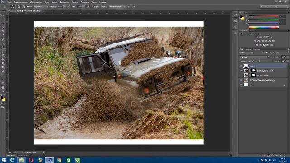
Task: Toggle Quick Mask mode in toolbox
Action: pos(3,103)
